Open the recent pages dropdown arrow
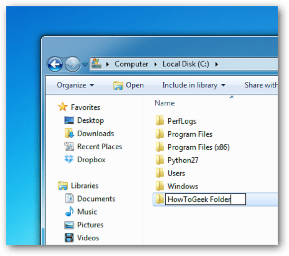Screen dimensions: 289x256 tap(85, 64)
